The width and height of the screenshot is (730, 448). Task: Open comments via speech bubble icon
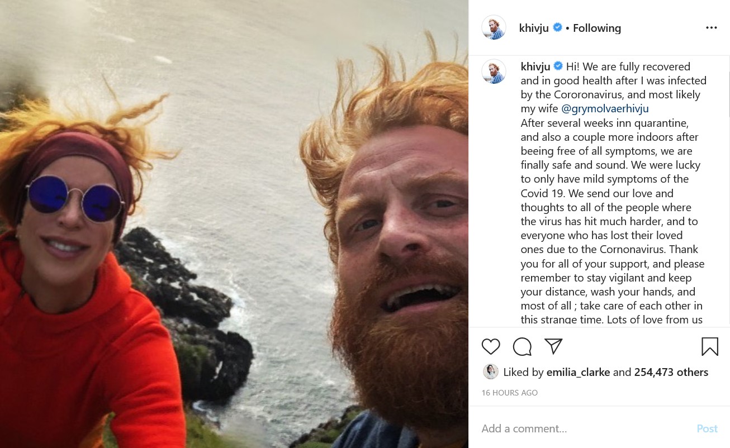click(522, 347)
